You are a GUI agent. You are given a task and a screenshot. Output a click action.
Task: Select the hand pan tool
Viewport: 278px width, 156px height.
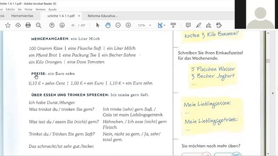click(108, 25)
